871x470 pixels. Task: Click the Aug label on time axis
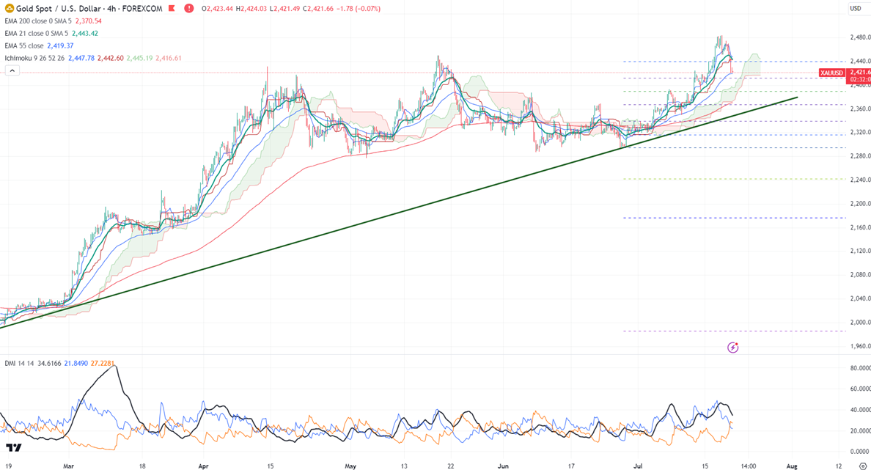(792, 466)
